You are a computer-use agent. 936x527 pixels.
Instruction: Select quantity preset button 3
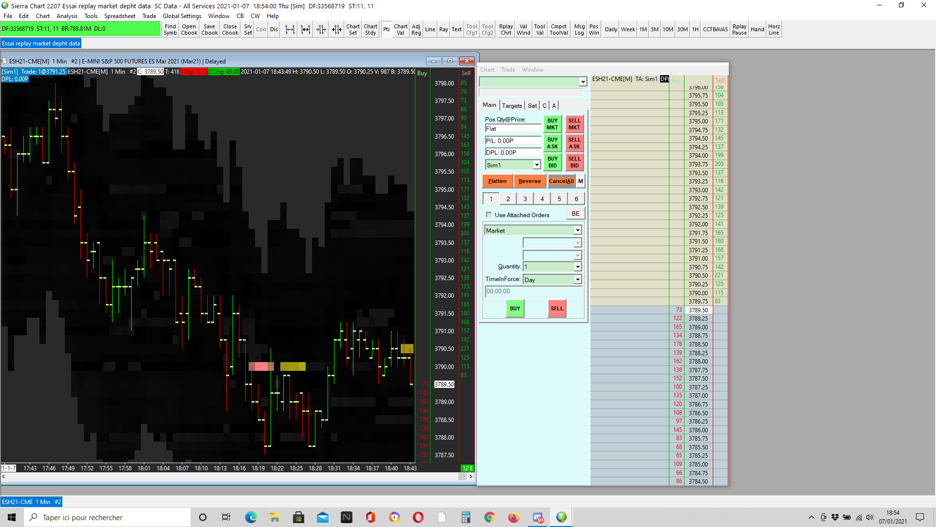coord(525,199)
